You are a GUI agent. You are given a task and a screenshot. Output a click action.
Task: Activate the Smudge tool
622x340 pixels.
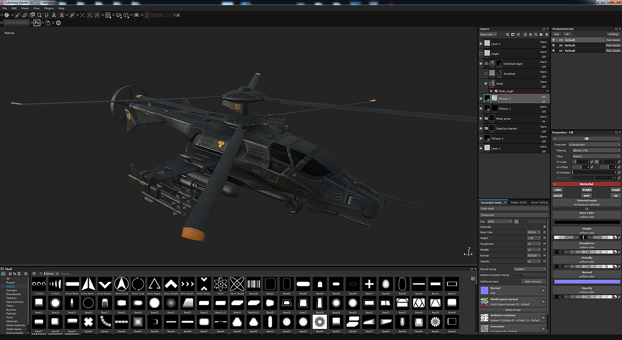tap(47, 15)
